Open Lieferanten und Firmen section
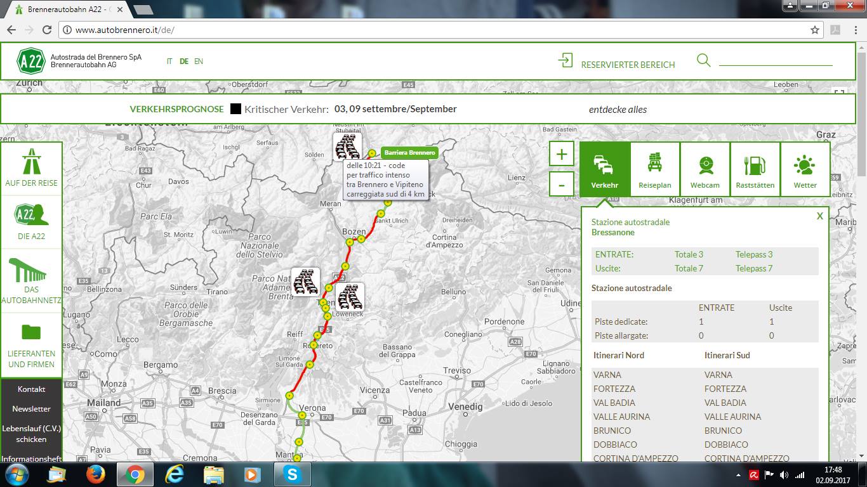The height and width of the screenshot is (487, 867). coord(31,346)
